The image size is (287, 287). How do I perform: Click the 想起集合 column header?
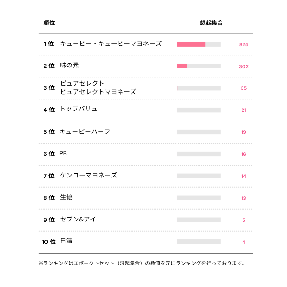(211, 22)
